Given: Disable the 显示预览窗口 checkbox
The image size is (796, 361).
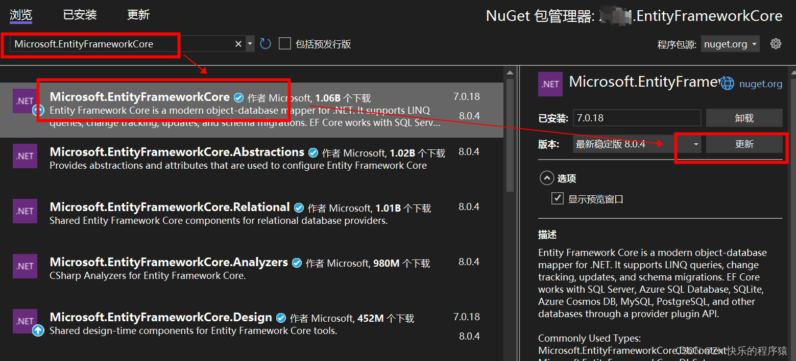Looking at the screenshot, I should pyautogui.click(x=558, y=198).
